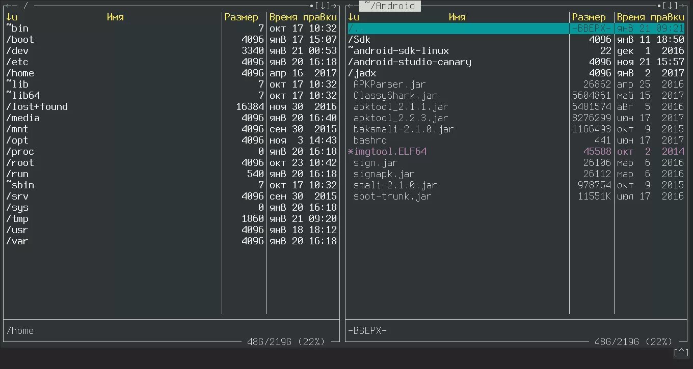Toggle sorting by Размер in the left panel
This screenshot has width=693, height=369.
pos(242,17)
